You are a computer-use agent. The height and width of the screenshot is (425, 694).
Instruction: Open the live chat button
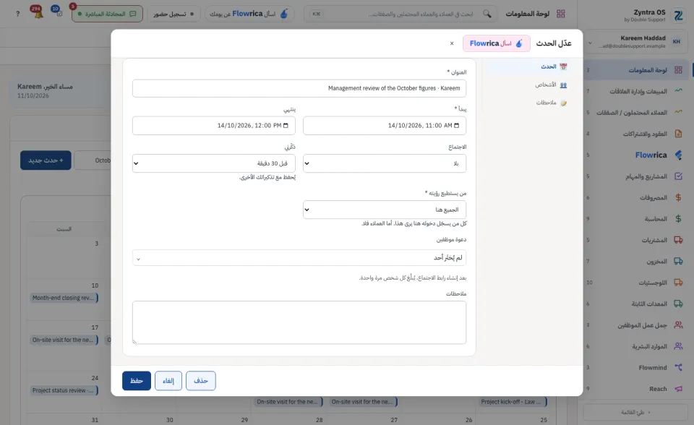(x=107, y=14)
